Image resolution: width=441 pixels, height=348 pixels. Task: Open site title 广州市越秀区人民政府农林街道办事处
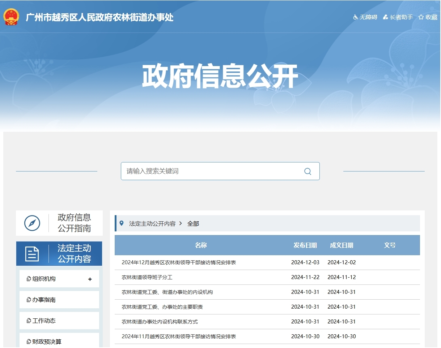point(99,17)
